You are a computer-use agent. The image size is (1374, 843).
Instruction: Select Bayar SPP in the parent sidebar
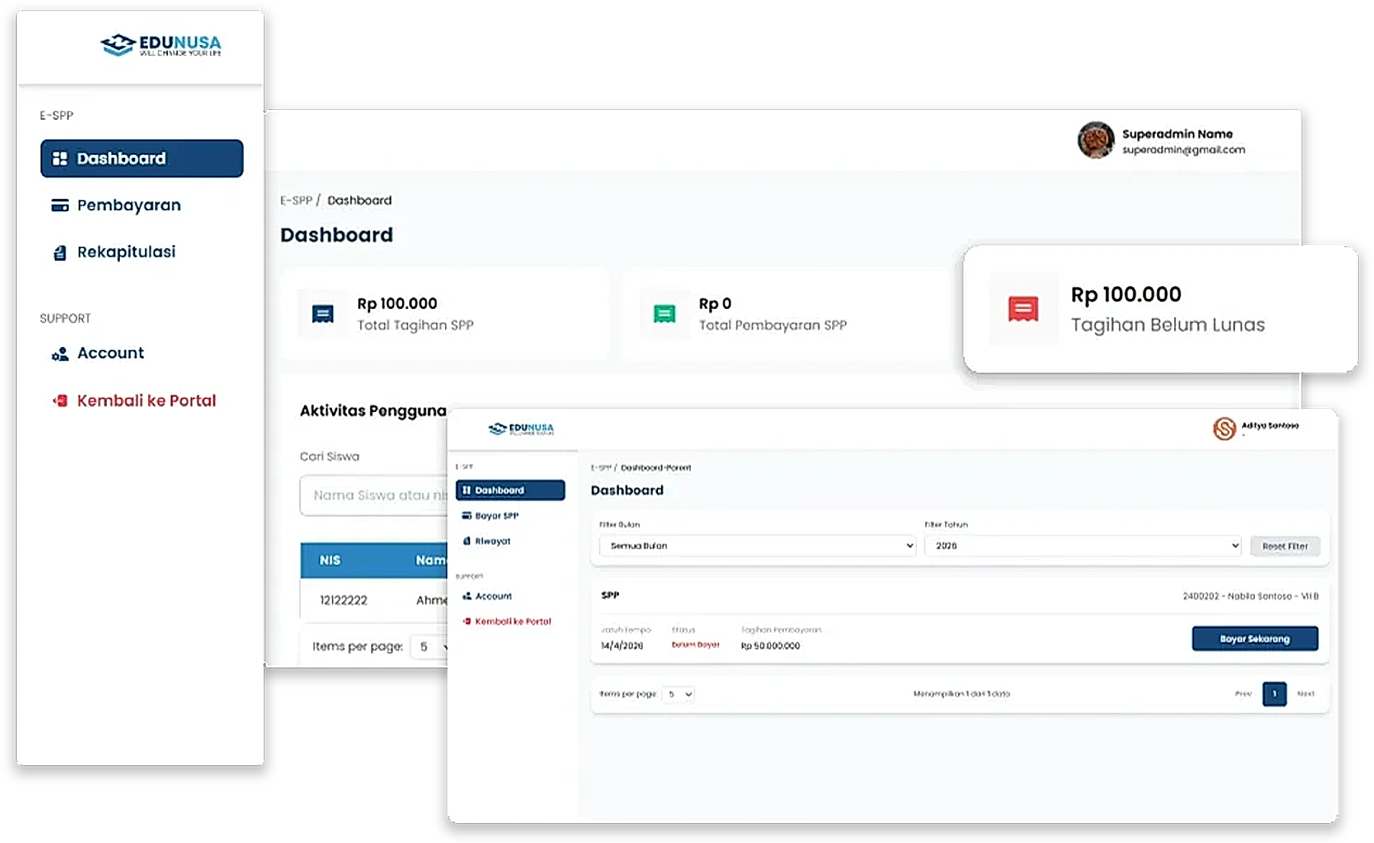pos(496,516)
